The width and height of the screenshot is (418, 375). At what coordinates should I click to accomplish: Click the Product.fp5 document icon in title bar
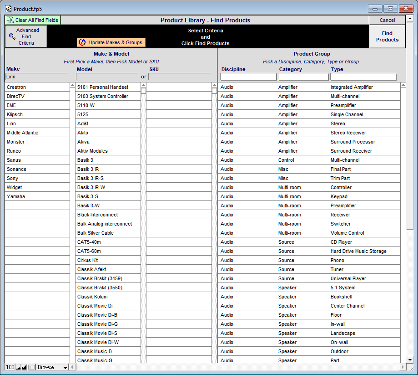(9, 9)
